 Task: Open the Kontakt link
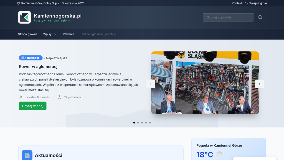tap(237, 3)
